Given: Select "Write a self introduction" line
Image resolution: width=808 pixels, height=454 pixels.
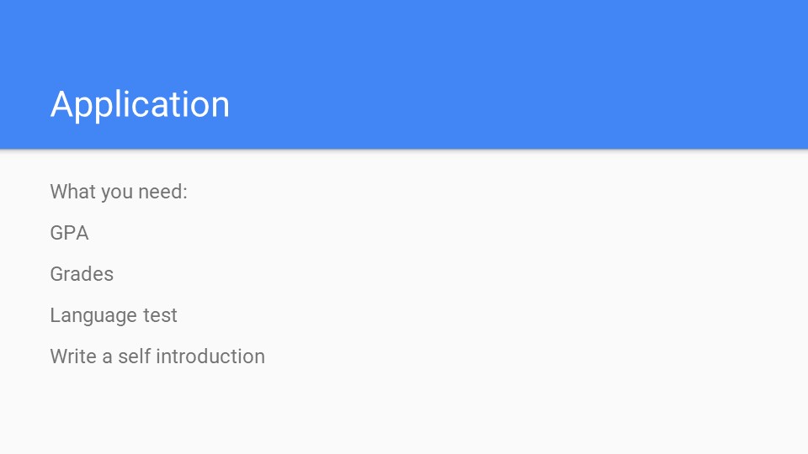Looking at the screenshot, I should (x=157, y=356).
